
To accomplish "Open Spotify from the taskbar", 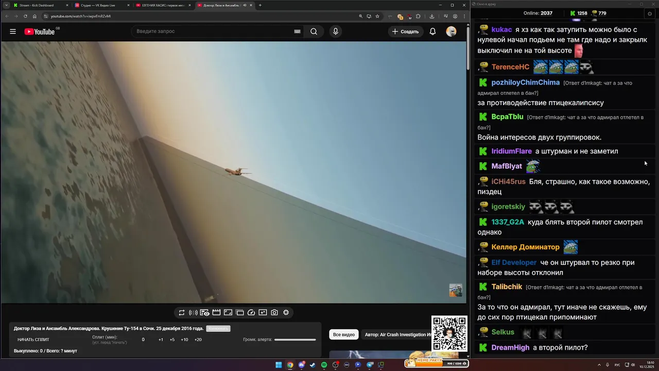I will 324,365.
